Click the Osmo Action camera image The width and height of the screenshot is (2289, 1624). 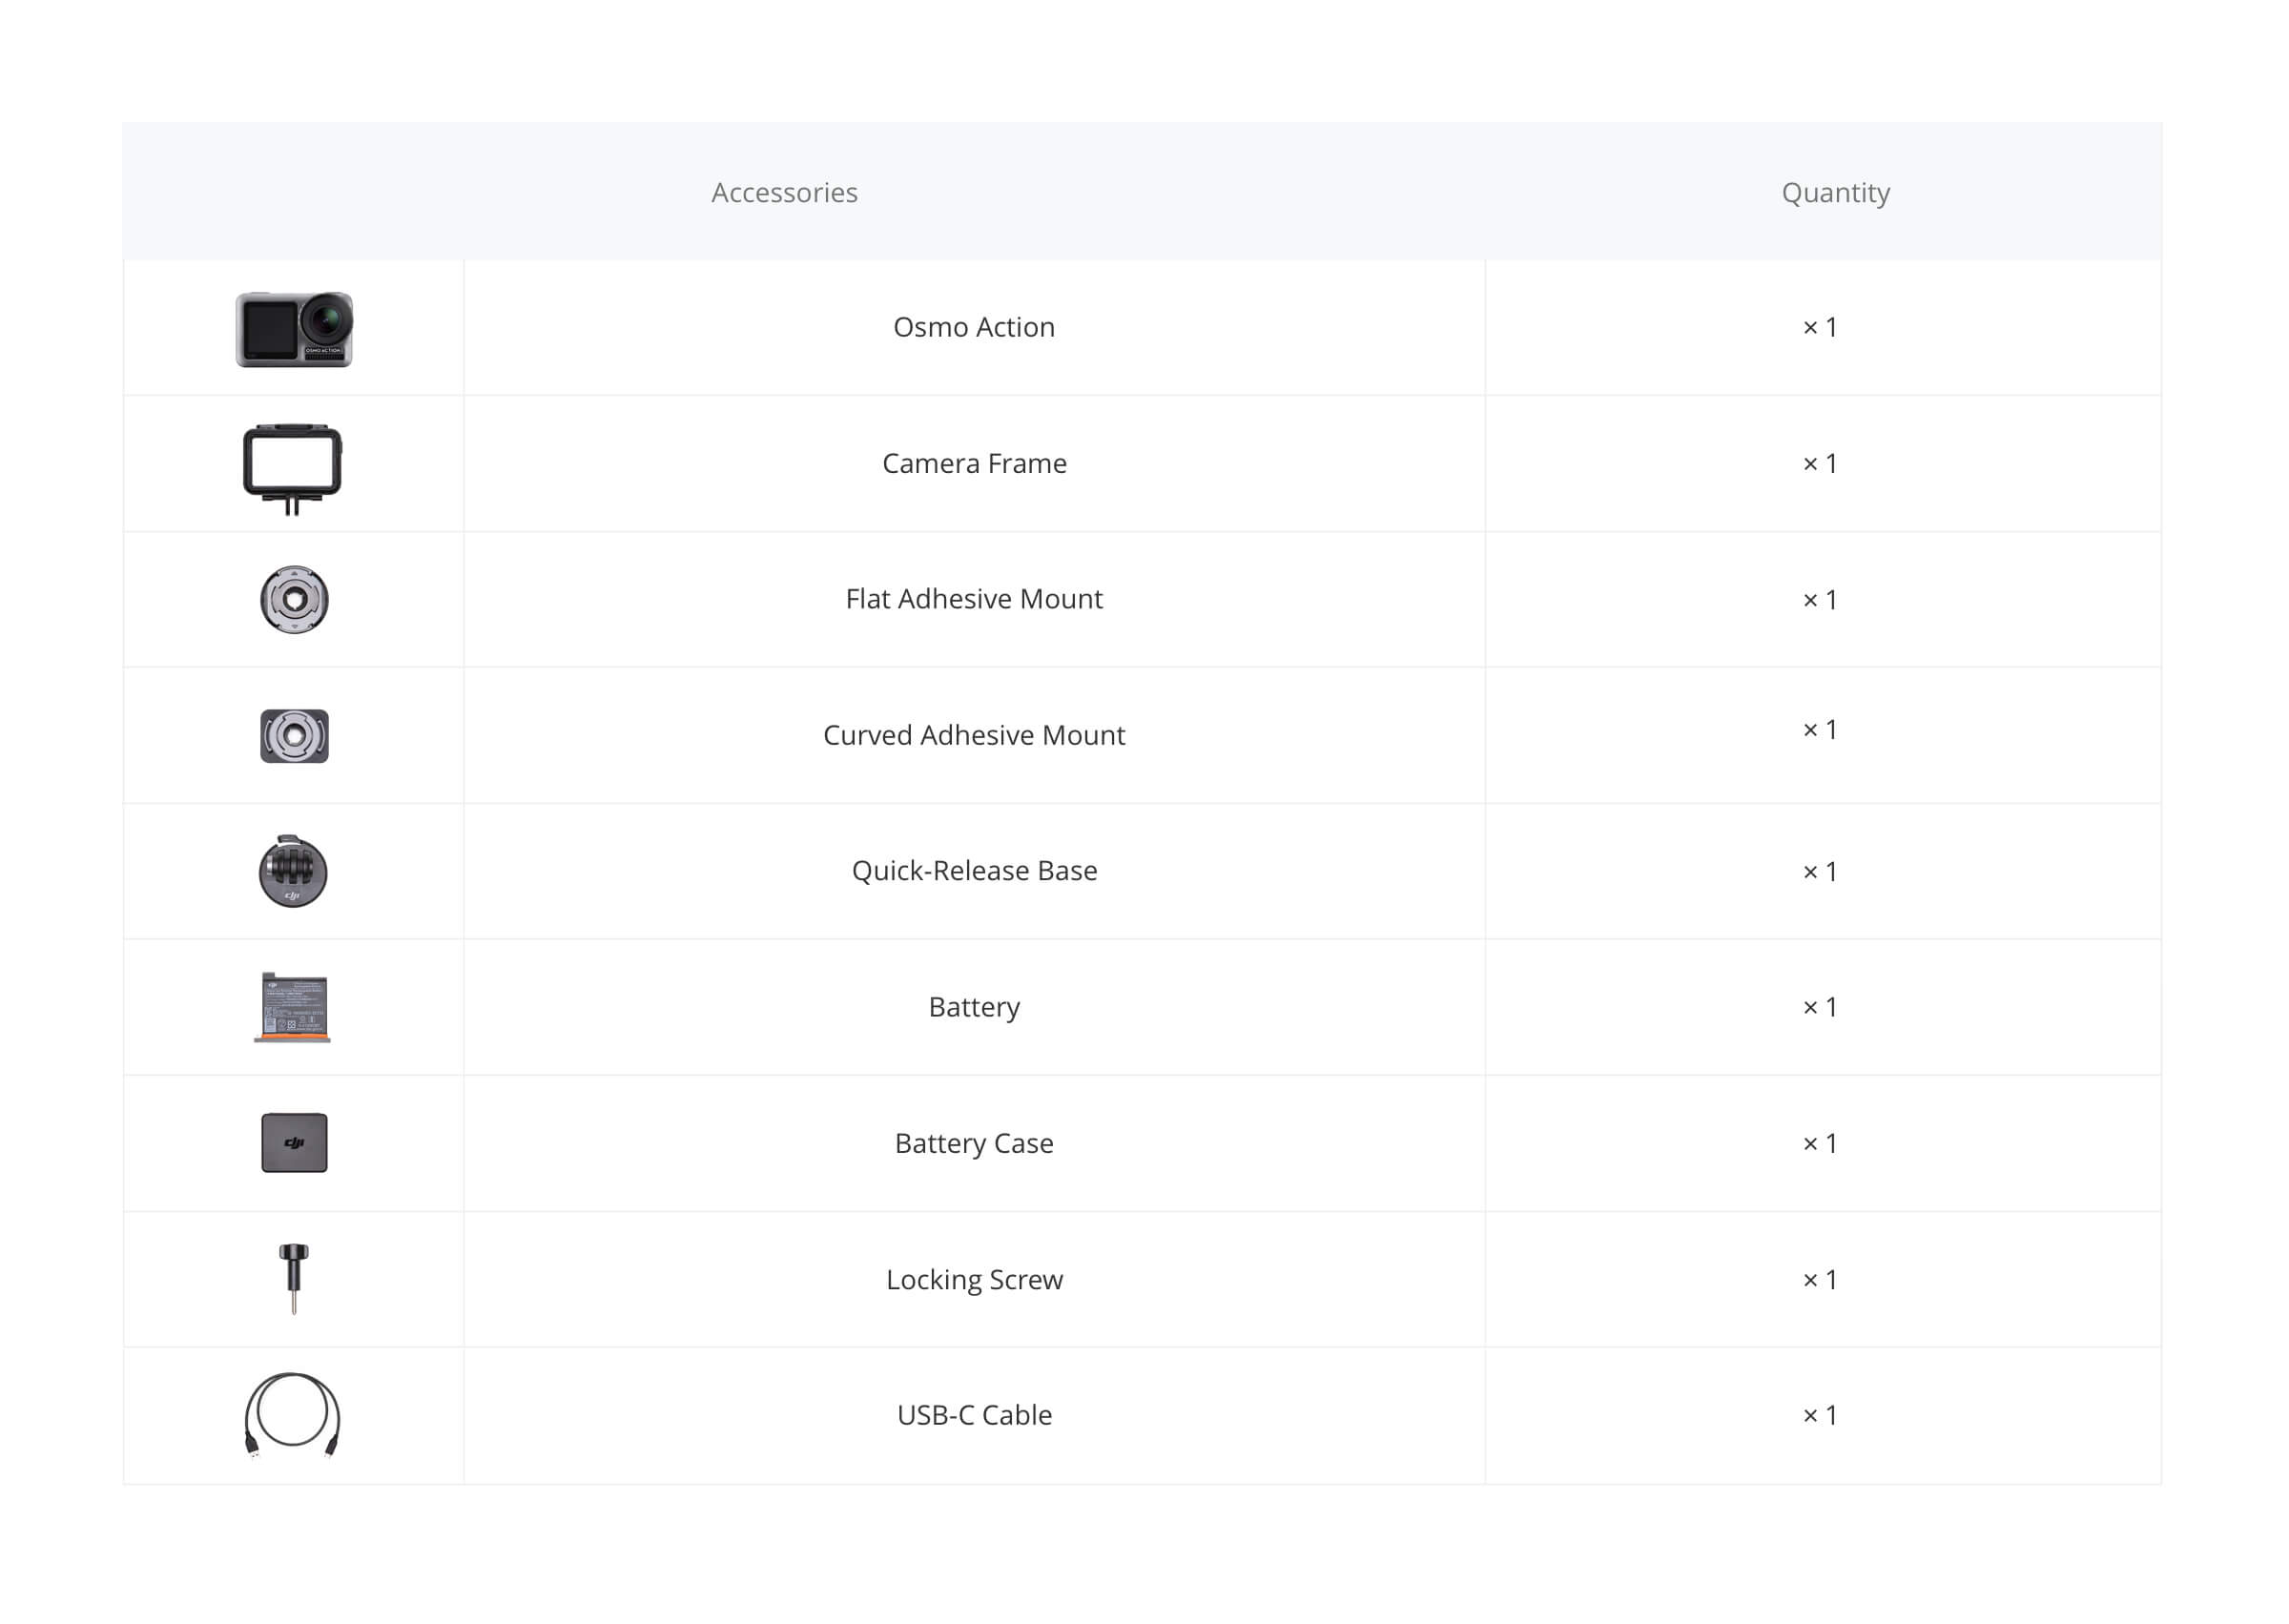click(x=294, y=329)
